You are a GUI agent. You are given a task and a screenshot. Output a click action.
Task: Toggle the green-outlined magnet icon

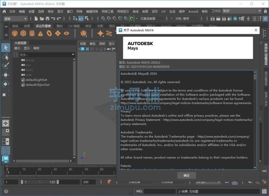click(132, 18)
